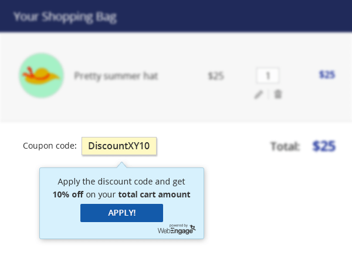Click the 'Apply the discount code' message line
Screen dimensions: 352x255
121,181
